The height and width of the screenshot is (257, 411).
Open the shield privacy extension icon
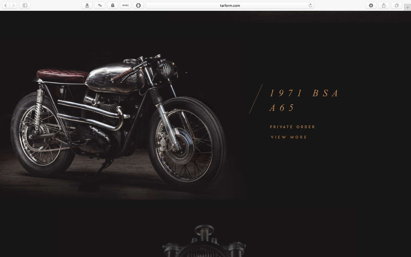138,5
